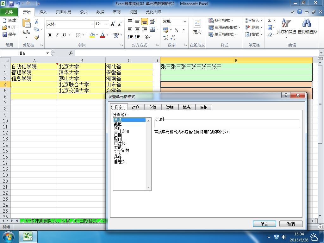Screen dimensions: 324x243
Task: Click the Borders icon in the font group
Action: pos(78,35)
